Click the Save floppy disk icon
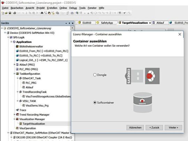This screenshot has width=188, height=141. 10,13
